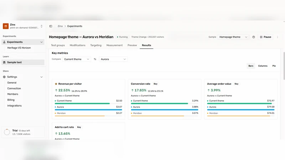Open the Zinx store switcher arrows
The width and height of the screenshot is (285, 160).
(41, 26)
